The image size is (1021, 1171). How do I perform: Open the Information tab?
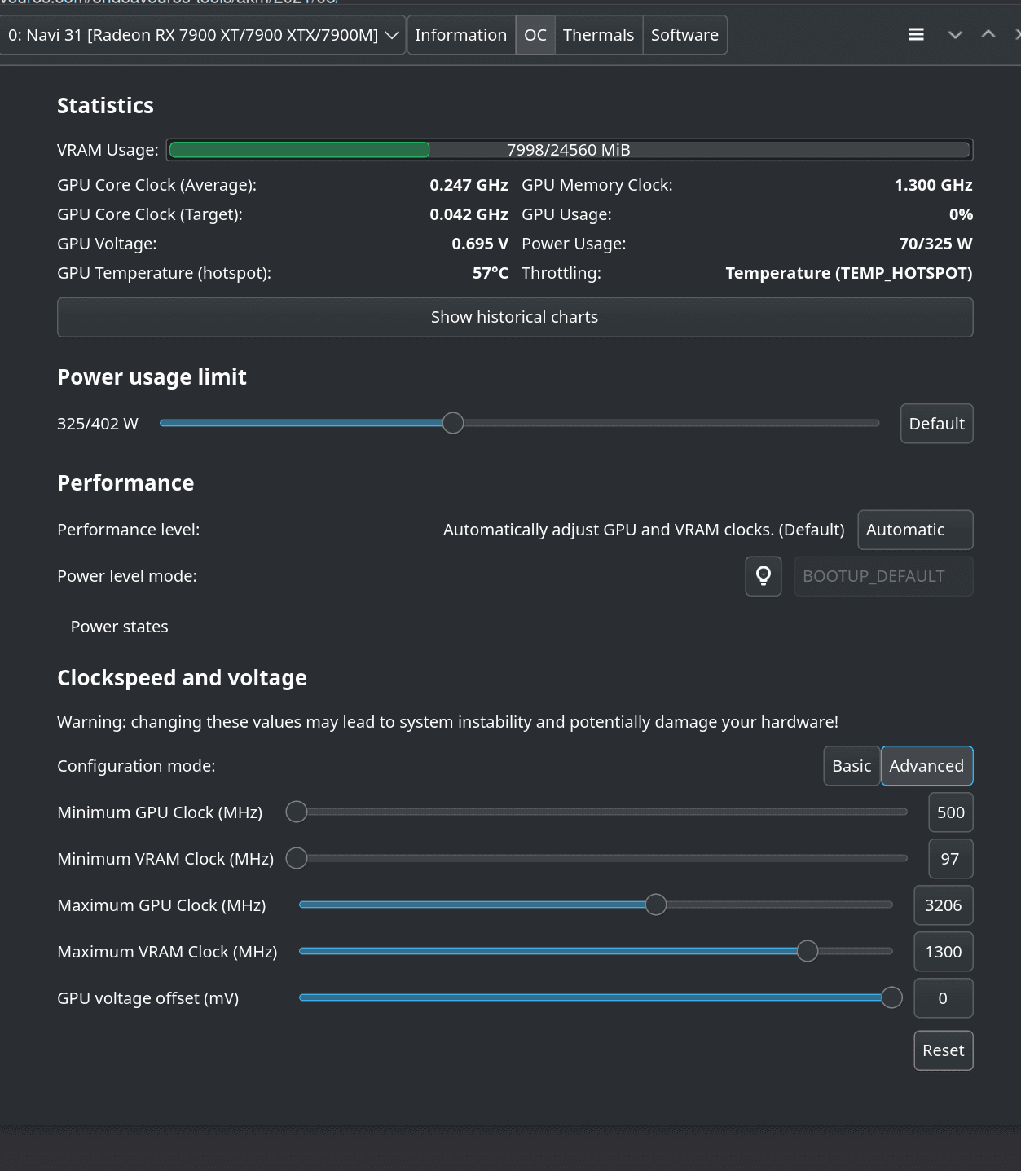[x=460, y=35]
